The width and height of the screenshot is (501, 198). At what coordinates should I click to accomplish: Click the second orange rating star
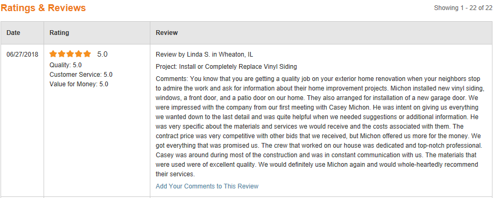pyautogui.click(x=62, y=54)
